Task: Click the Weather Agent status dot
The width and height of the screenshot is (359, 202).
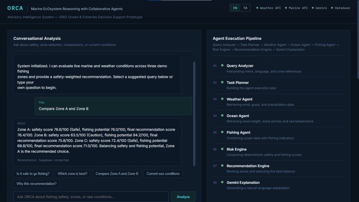Action: 222,99
